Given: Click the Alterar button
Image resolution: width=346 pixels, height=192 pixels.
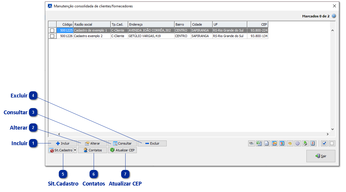Looking at the screenshot, I should (x=92, y=143).
